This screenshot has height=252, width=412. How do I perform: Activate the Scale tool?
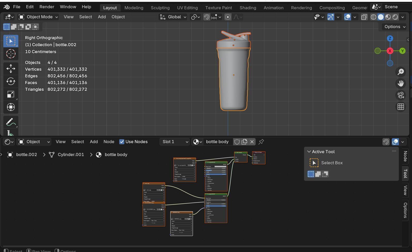click(x=11, y=94)
